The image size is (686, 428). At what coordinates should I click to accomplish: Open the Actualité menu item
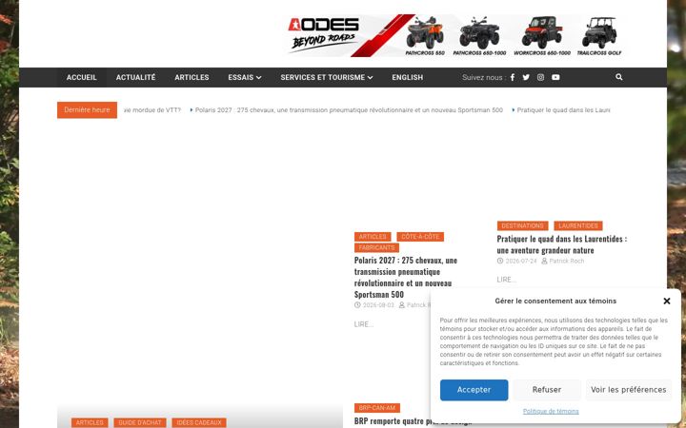[135, 77]
